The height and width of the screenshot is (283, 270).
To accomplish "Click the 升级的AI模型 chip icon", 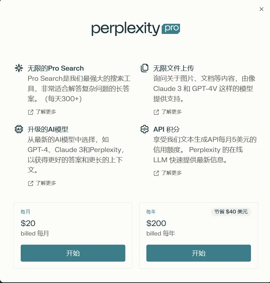I will (19, 129).
